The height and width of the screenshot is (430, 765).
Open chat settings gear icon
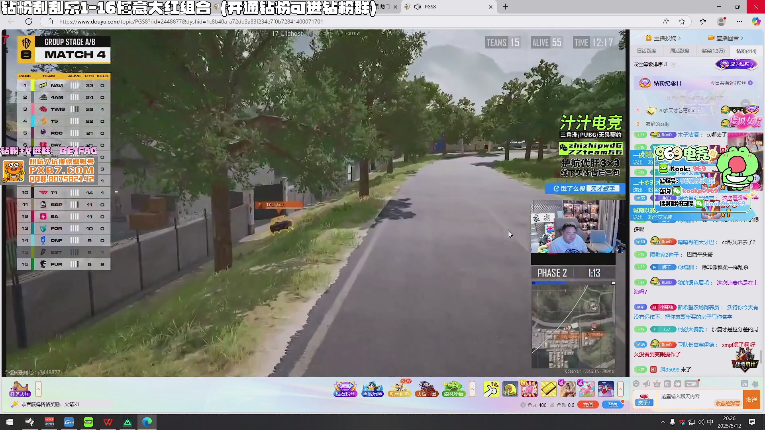[x=755, y=384]
